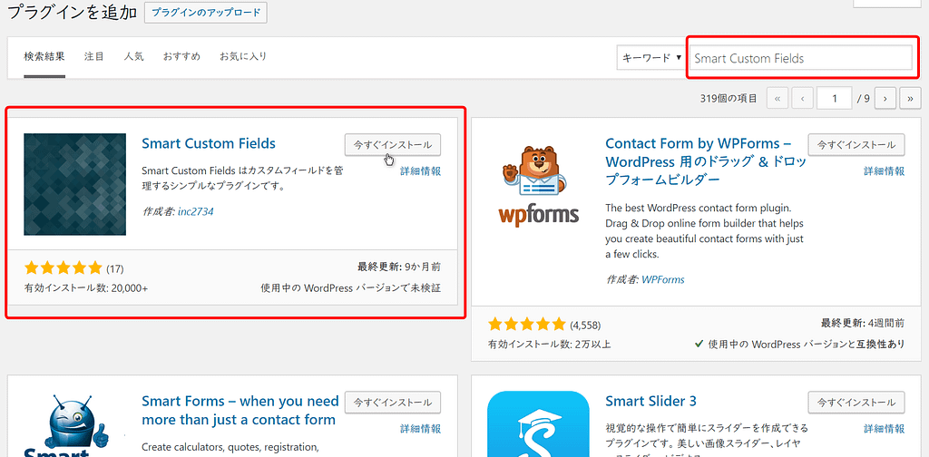Click 有効インストール数: 20,000+ text

(86, 288)
